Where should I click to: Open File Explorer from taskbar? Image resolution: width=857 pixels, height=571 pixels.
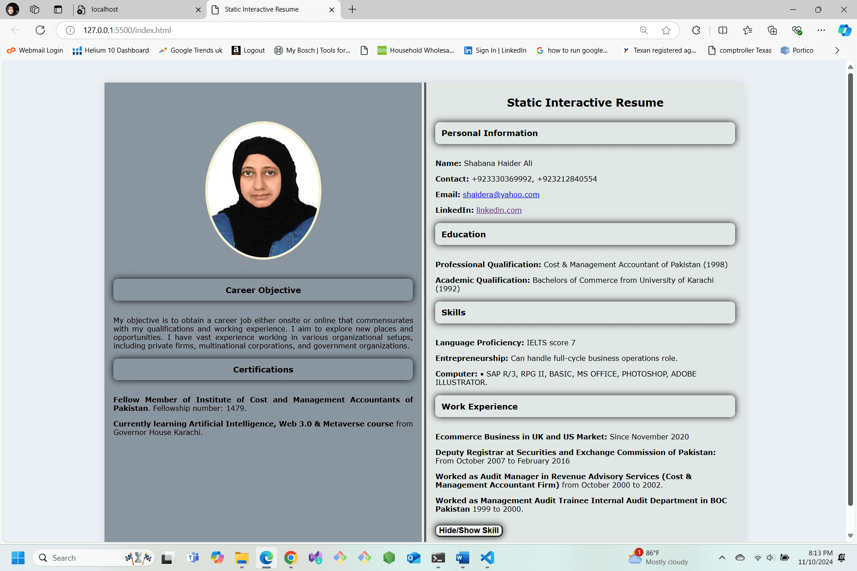coord(241,558)
